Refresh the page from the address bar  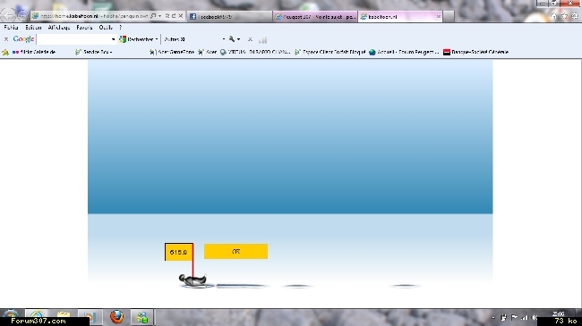(x=174, y=16)
